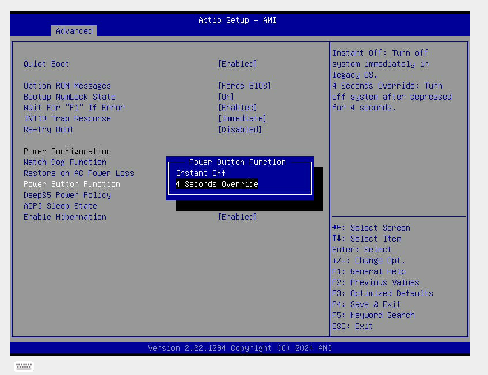488x375 pixels.
Task: Toggle Bootup NumLock State On value
Action: 226,97
